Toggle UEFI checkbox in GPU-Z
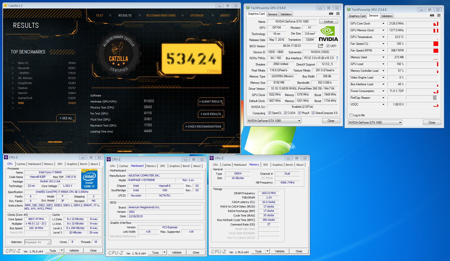The height and width of the screenshot is (261, 450). [x=328, y=46]
